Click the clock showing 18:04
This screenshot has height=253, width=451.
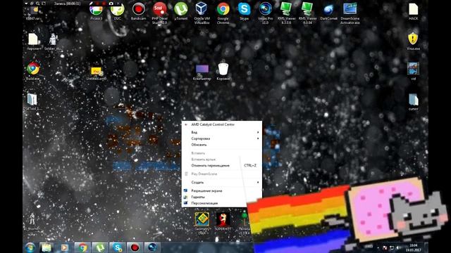[x=414, y=247]
